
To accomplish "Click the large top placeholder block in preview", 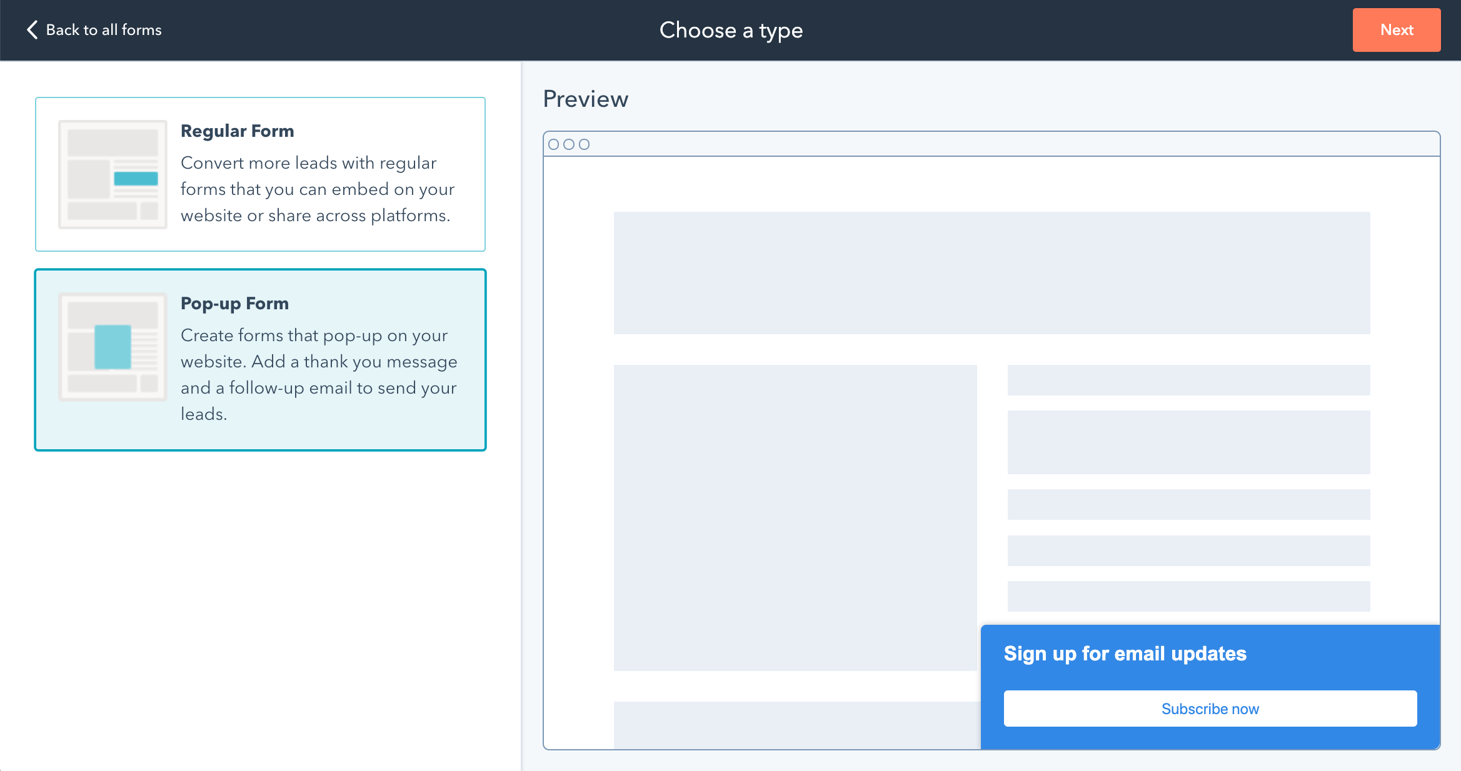I will tap(992, 272).
